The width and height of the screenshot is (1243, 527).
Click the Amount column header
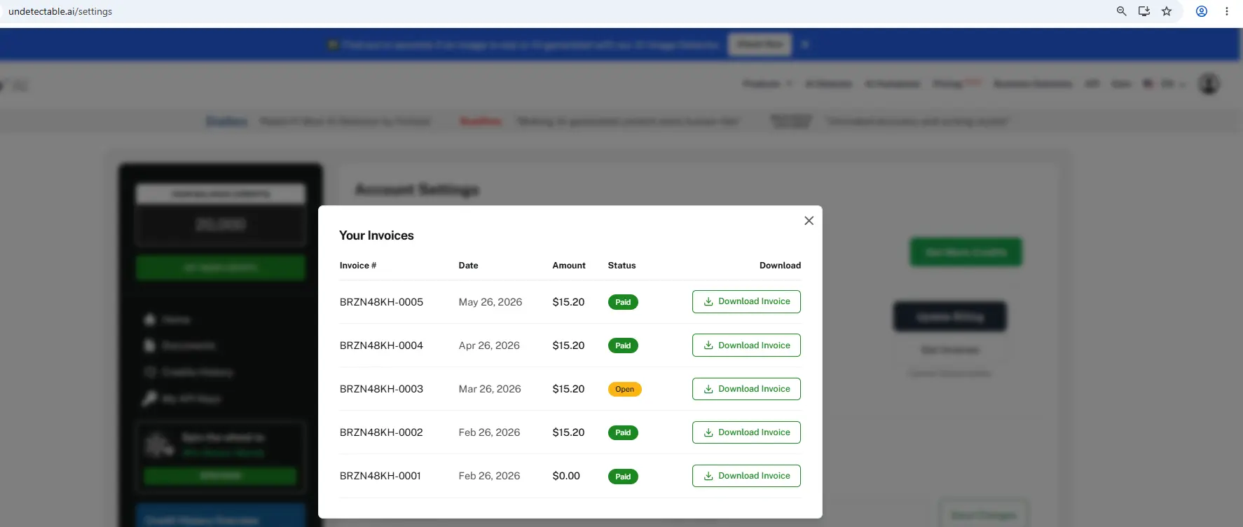click(569, 266)
